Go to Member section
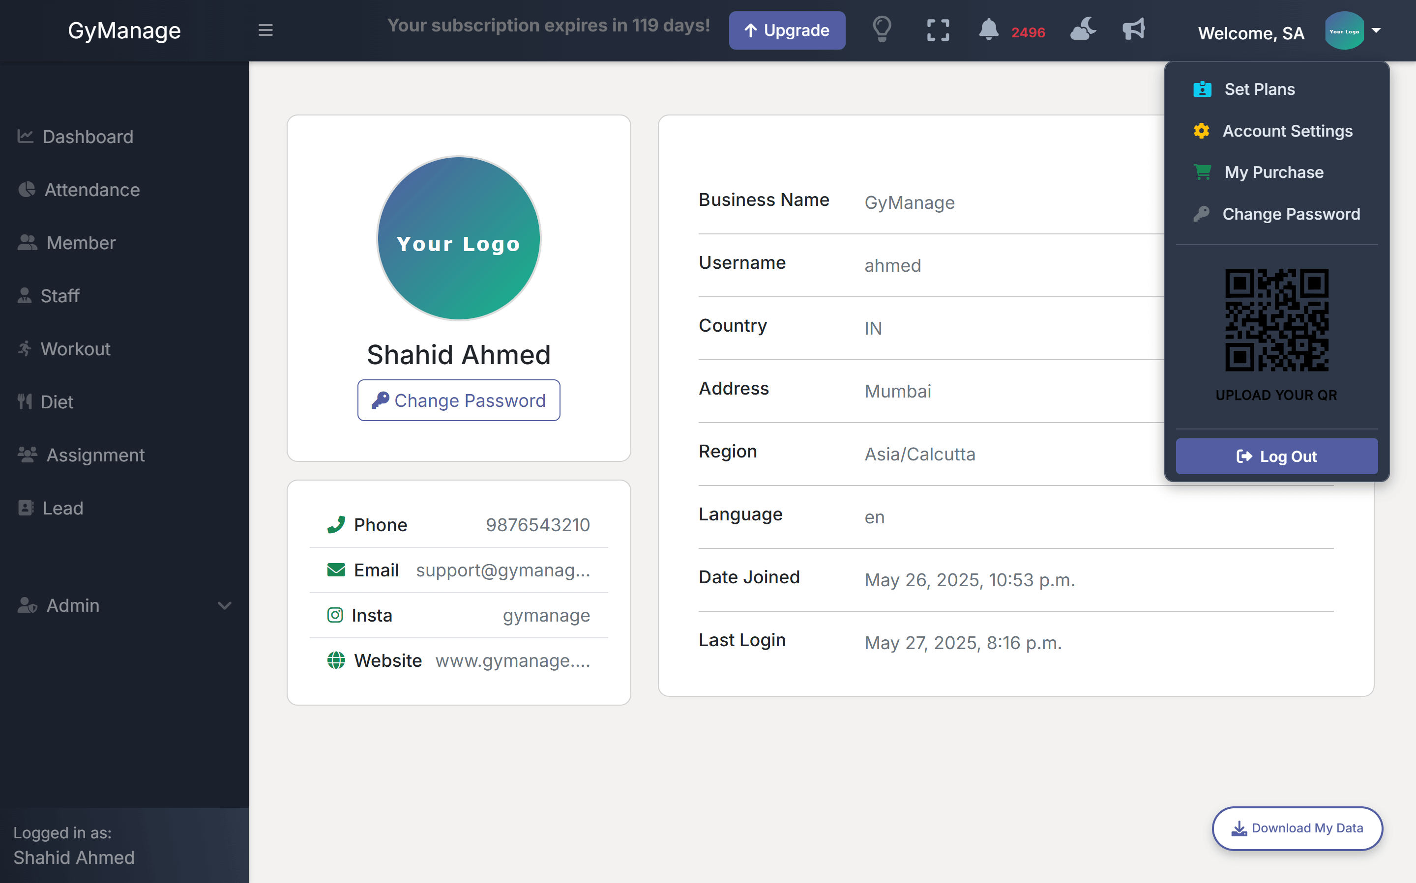The image size is (1416, 883). 66,243
